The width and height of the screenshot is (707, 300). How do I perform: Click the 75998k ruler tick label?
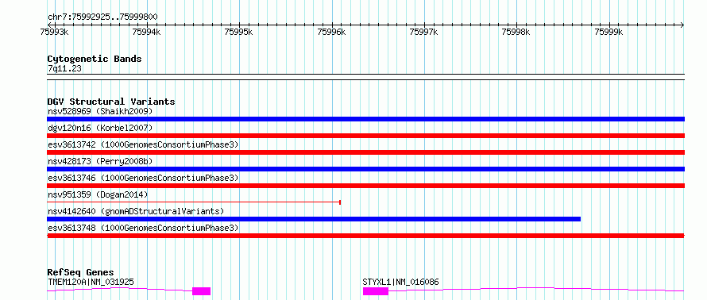click(x=516, y=32)
